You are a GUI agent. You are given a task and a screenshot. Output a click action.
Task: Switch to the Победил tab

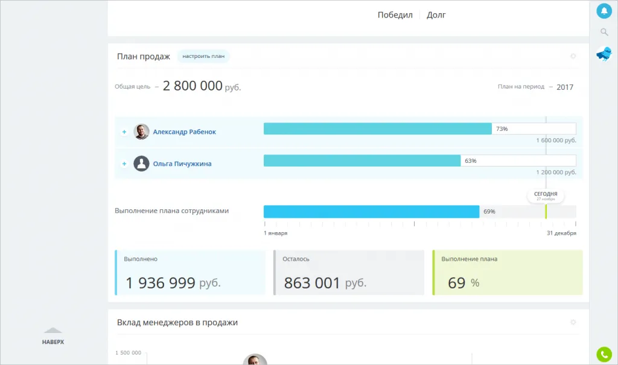tap(395, 15)
